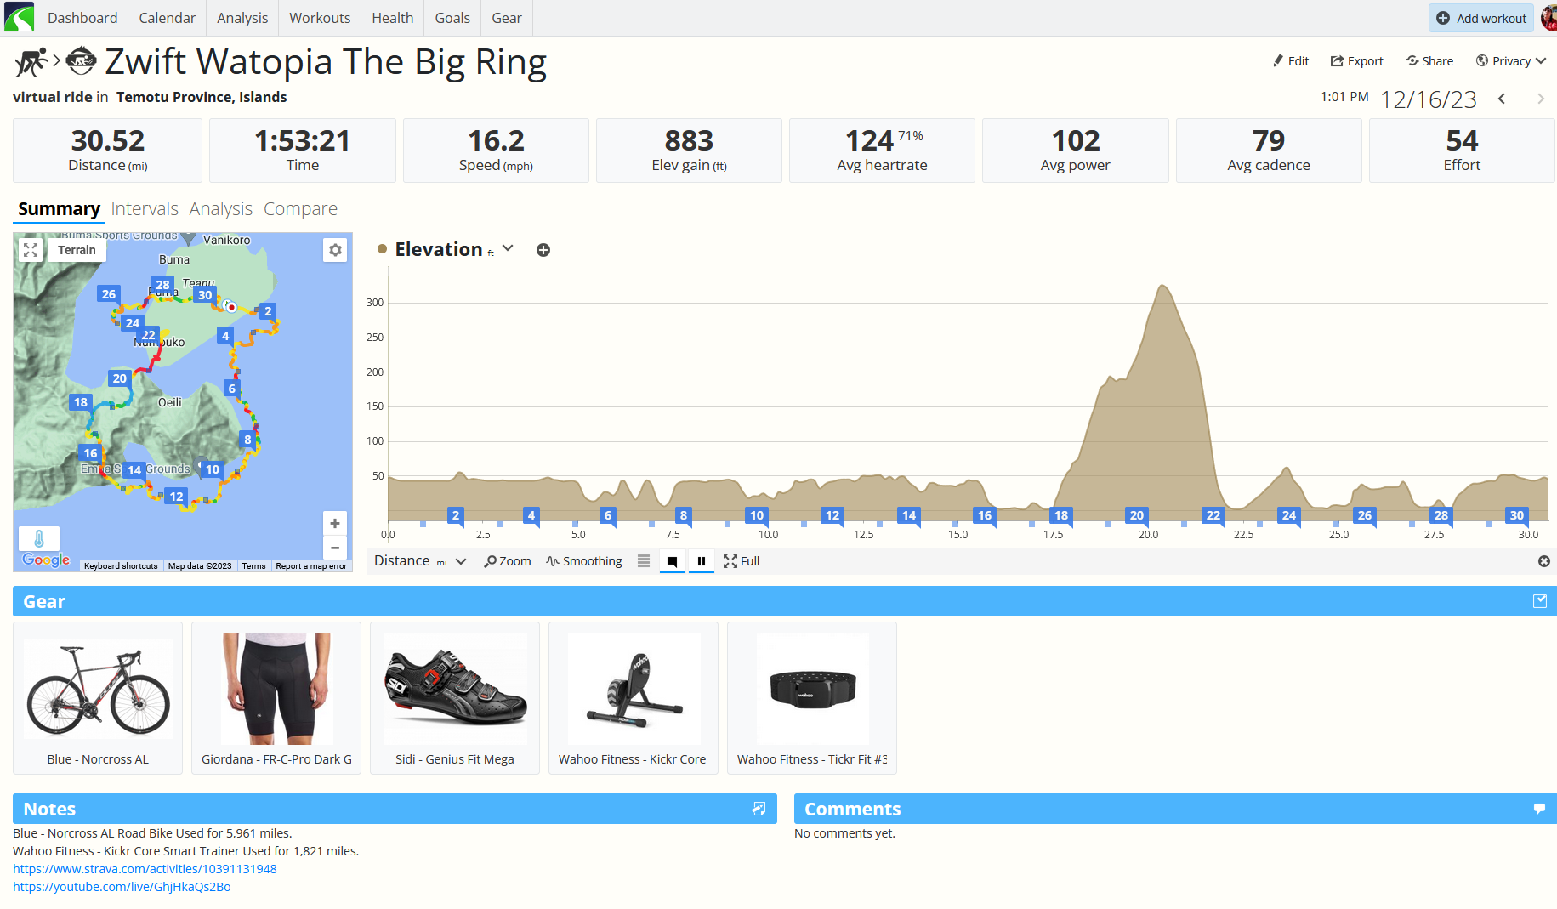Click the virtual ride subtype icon
1557x909 pixels.
point(81,61)
